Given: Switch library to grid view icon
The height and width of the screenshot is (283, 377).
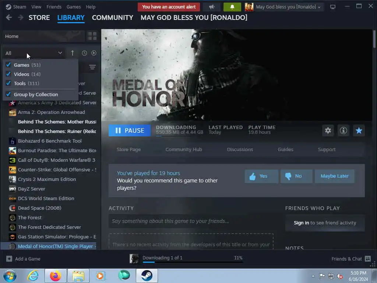Looking at the screenshot, I should point(92,36).
